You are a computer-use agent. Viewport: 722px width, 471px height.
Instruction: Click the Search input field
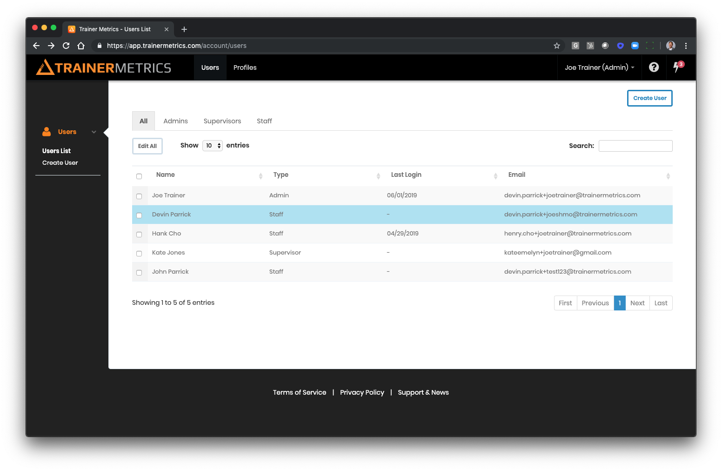point(635,146)
